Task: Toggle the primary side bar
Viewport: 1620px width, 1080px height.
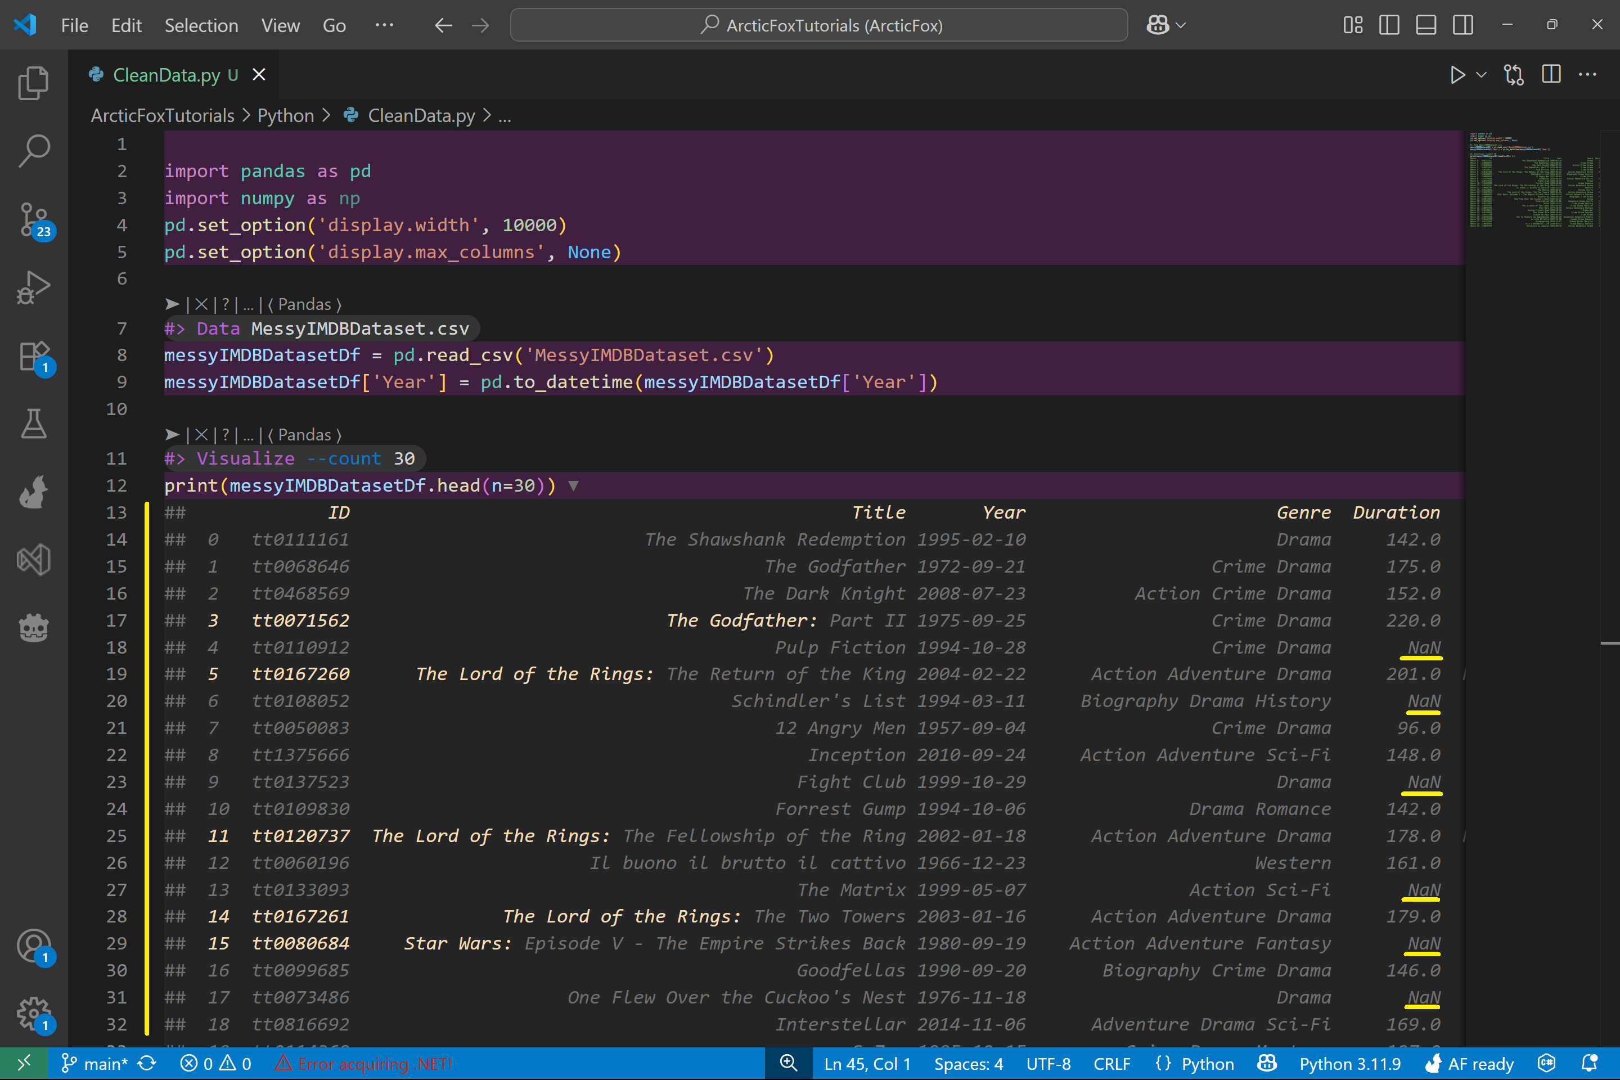Action: (x=1389, y=25)
